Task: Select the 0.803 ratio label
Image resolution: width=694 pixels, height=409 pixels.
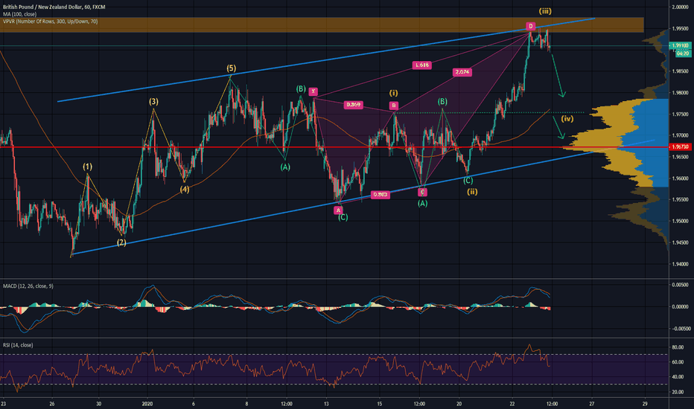Action: point(380,195)
